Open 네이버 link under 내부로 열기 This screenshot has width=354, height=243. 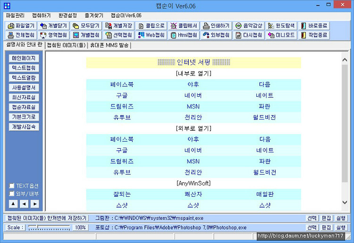pos(193,95)
